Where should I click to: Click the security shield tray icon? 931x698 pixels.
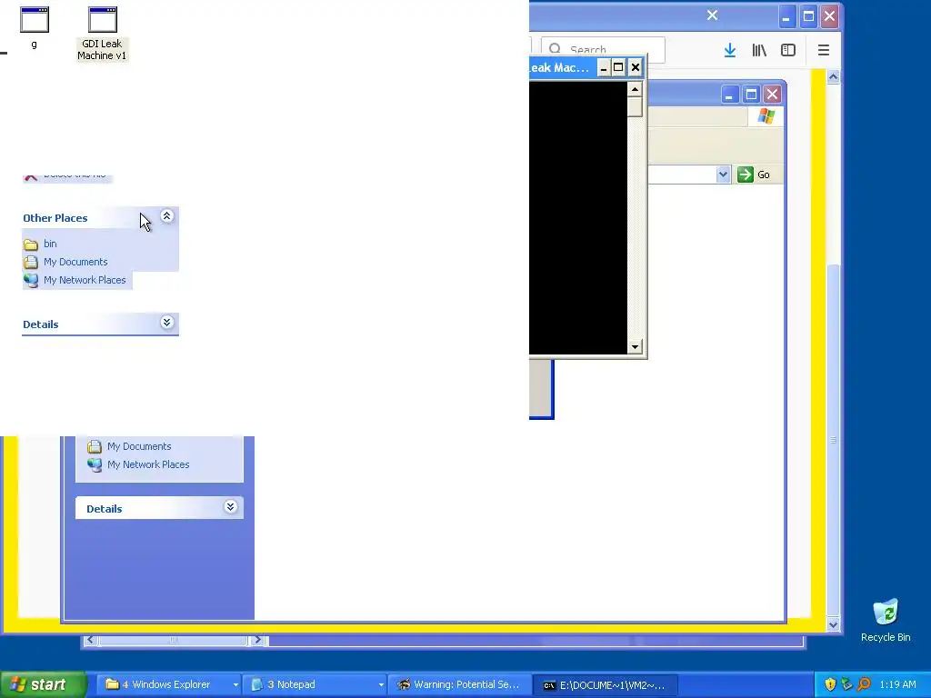click(x=830, y=685)
